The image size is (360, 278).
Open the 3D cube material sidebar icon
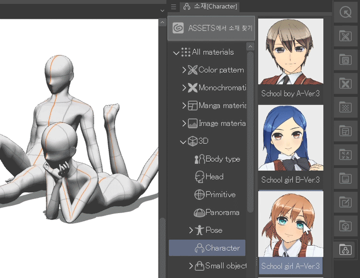(346, 226)
